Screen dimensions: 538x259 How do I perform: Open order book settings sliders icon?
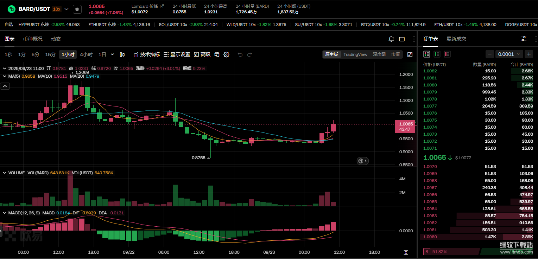pyautogui.click(x=524, y=39)
